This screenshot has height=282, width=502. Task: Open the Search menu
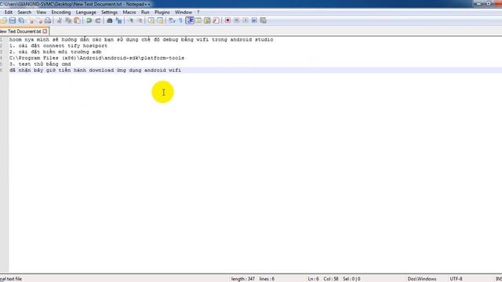(x=24, y=13)
